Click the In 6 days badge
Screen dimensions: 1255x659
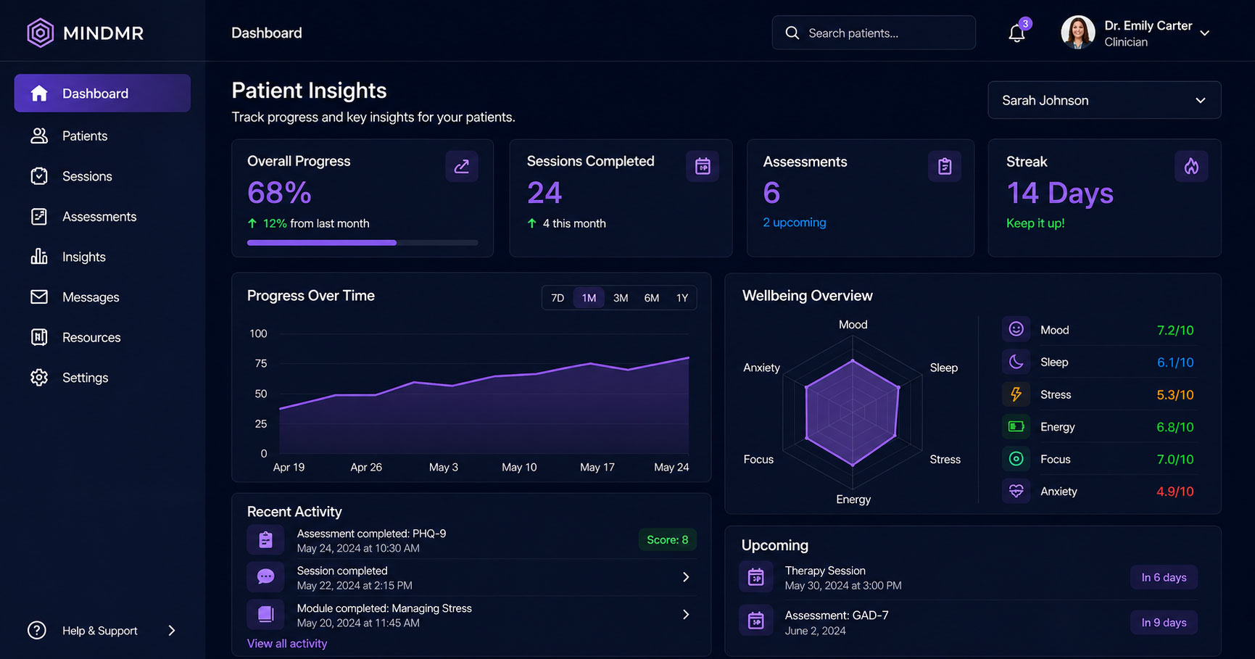pyautogui.click(x=1164, y=578)
